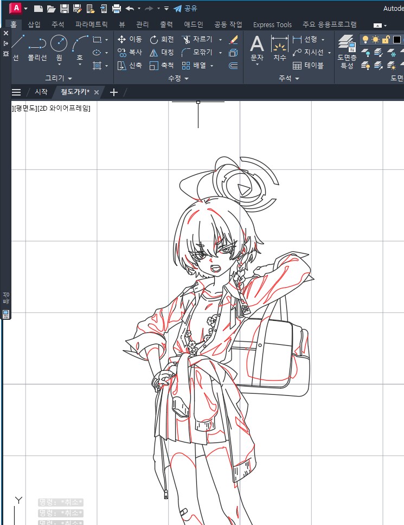Open 도면층 특성 (Layer Properties) manager

pyautogui.click(x=347, y=51)
